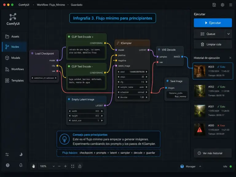
Task: Click KSampler LATENT output socket
Action: pos(148,50)
